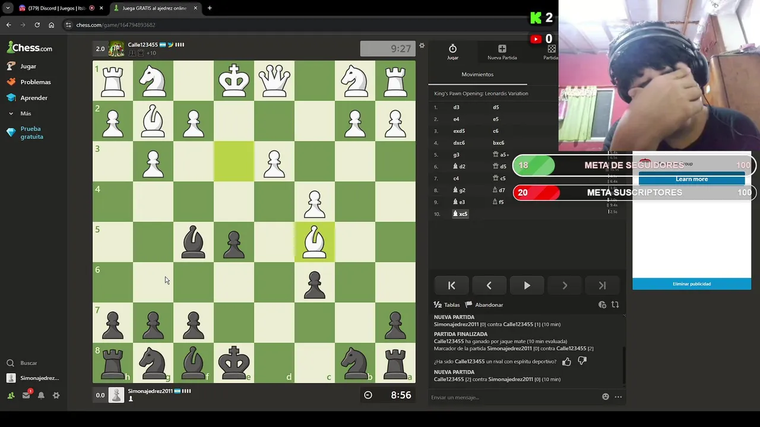Viewport: 760px width, 427px height.
Task: Open the chat options three-dots menu
Action: pyautogui.click(x=618, y=397)
